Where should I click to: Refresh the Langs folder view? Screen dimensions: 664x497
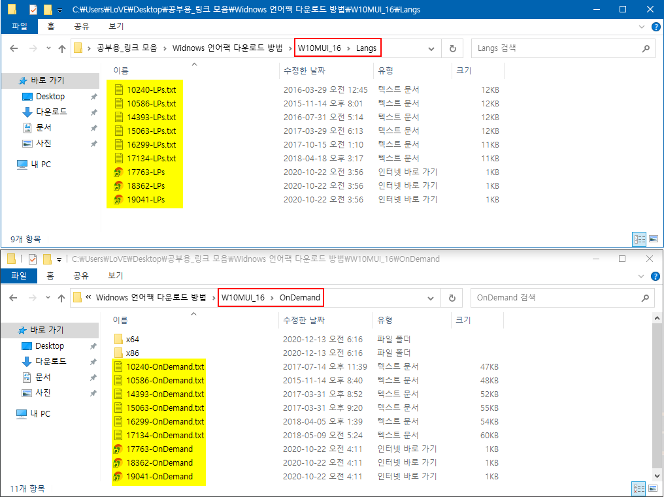click(453, 48)
